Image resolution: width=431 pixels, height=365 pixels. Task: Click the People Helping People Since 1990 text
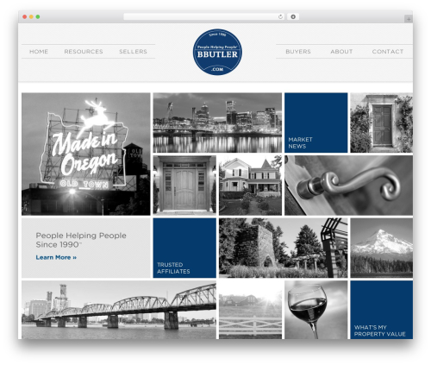click(x=81, y=240)
